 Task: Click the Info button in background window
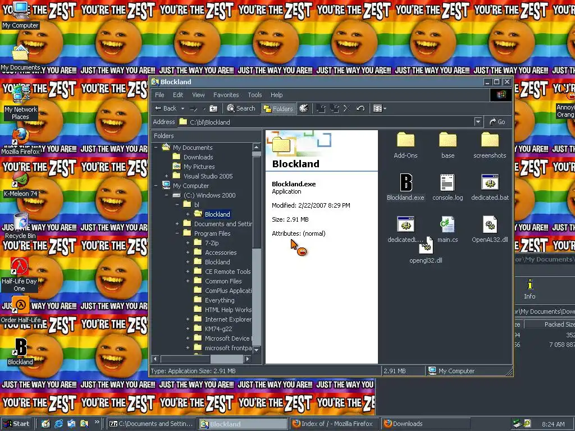point(530,289)
